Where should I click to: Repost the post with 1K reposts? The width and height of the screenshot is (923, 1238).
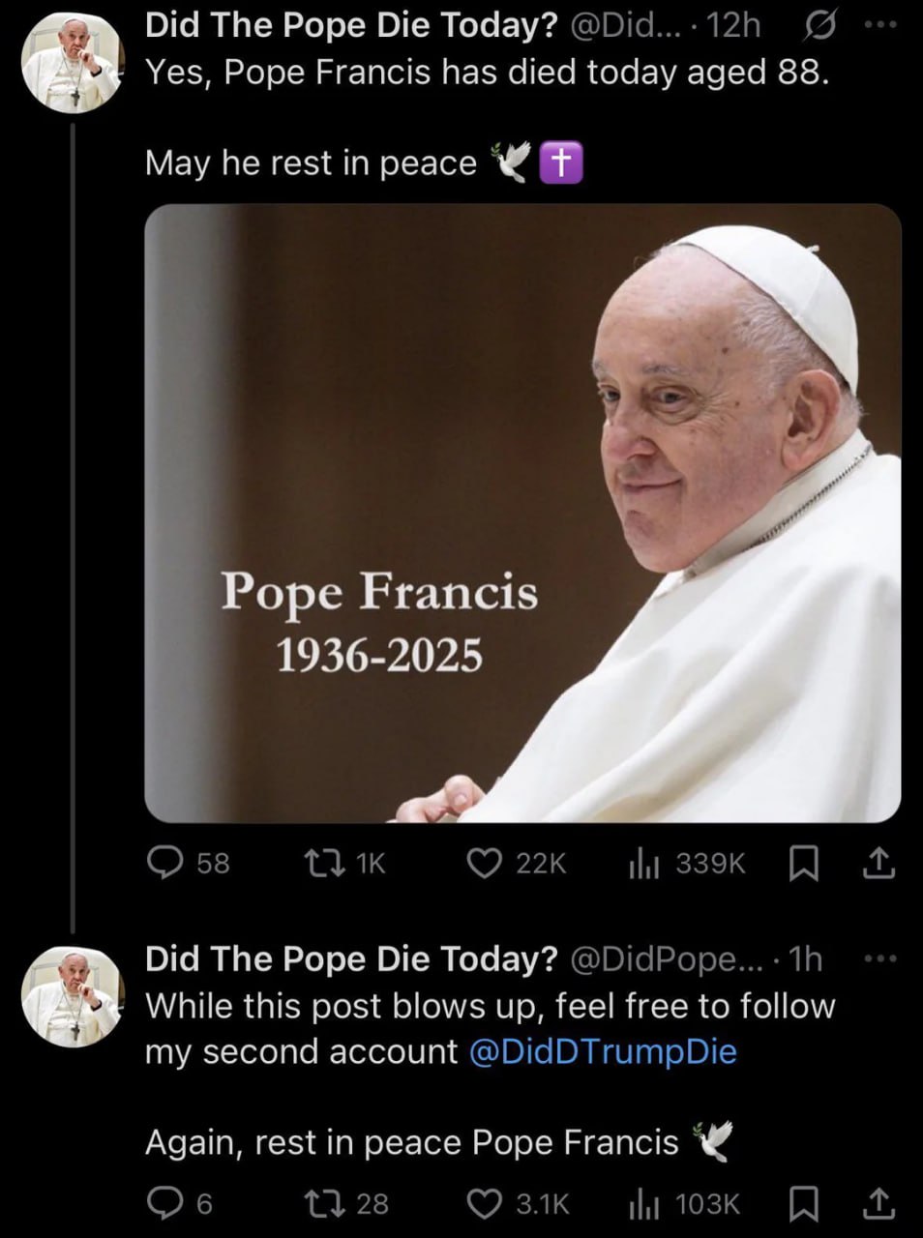tap(320, 863)
